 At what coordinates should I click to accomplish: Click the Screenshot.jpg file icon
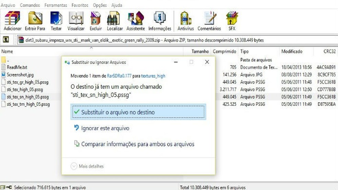click(3, 74)
